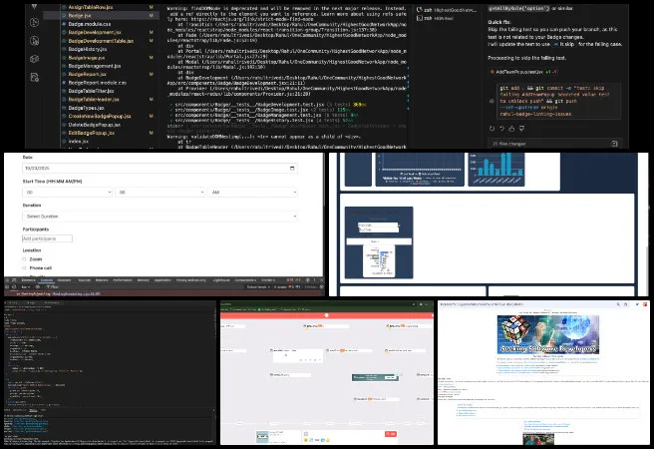Select the Zoom location radio button
This screenshot has height=449, width=654.
tap(24, 258)
